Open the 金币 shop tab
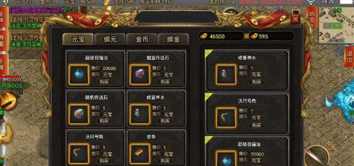354x166 pixels. pyautogui.click(x=142, y=39)
